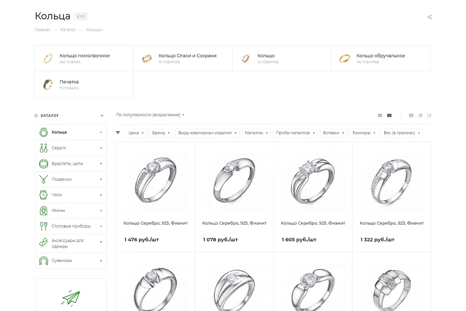Open Часы category watch icon
The image size is (466, 311).
point(43,195)
